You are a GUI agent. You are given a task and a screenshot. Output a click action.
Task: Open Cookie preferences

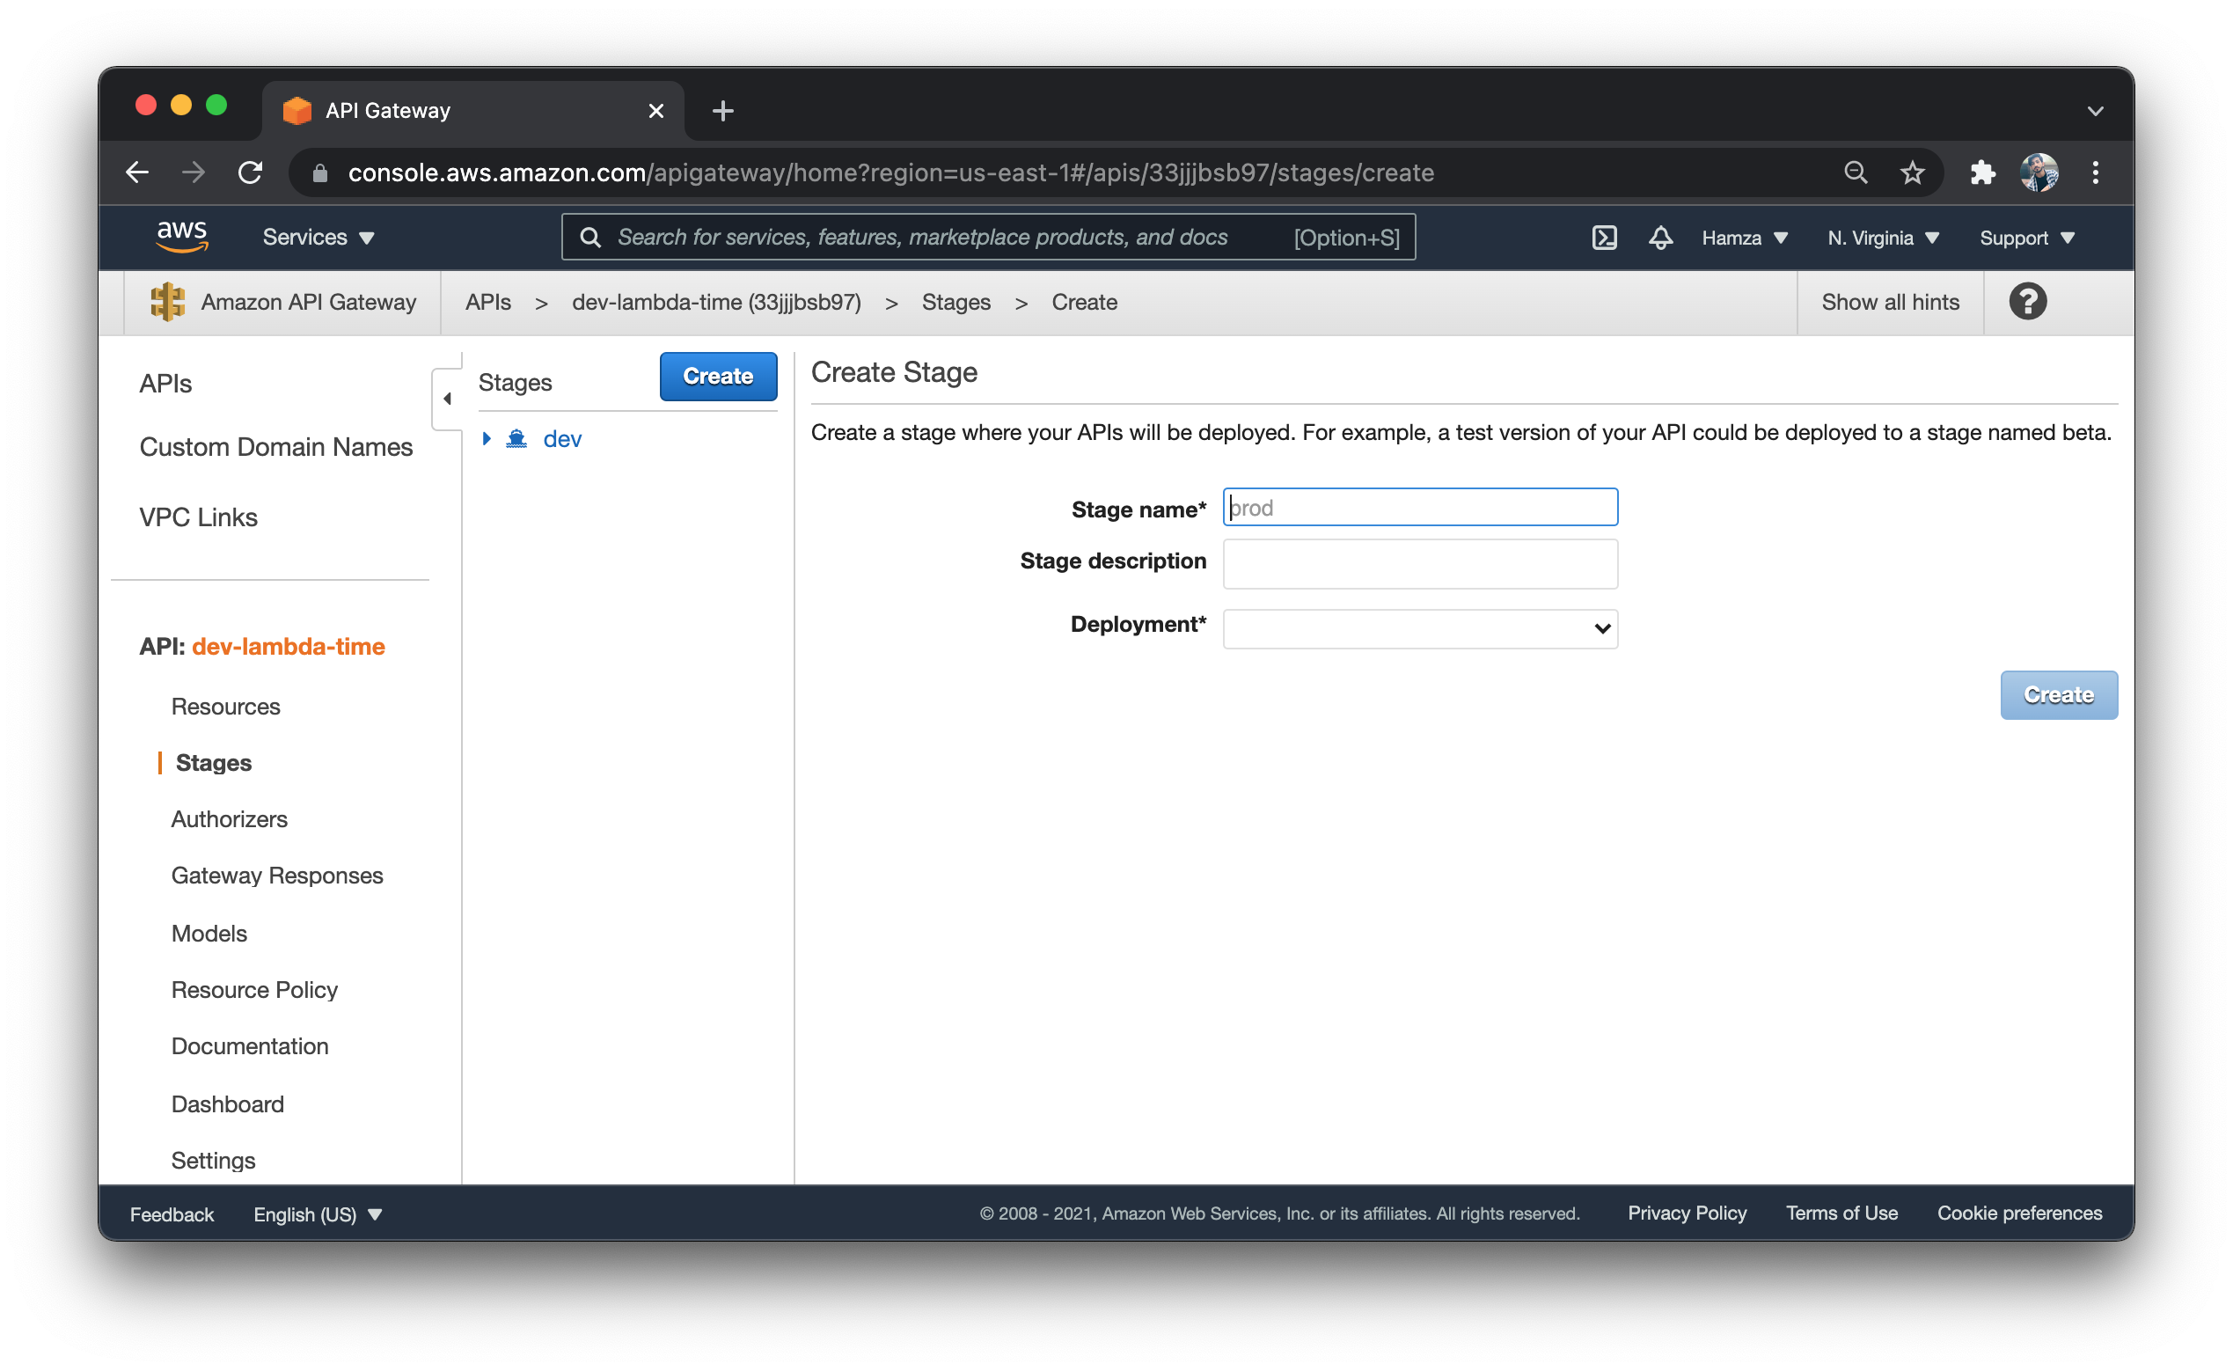(2018, 1213)
